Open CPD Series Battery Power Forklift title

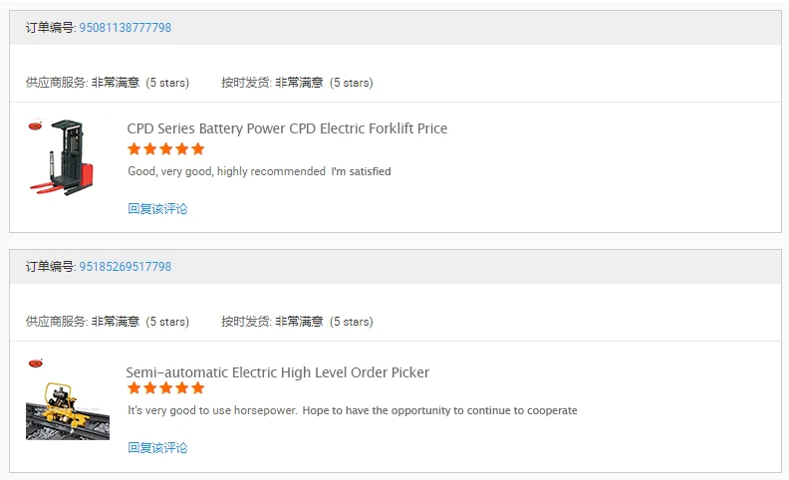coord(287,128)
